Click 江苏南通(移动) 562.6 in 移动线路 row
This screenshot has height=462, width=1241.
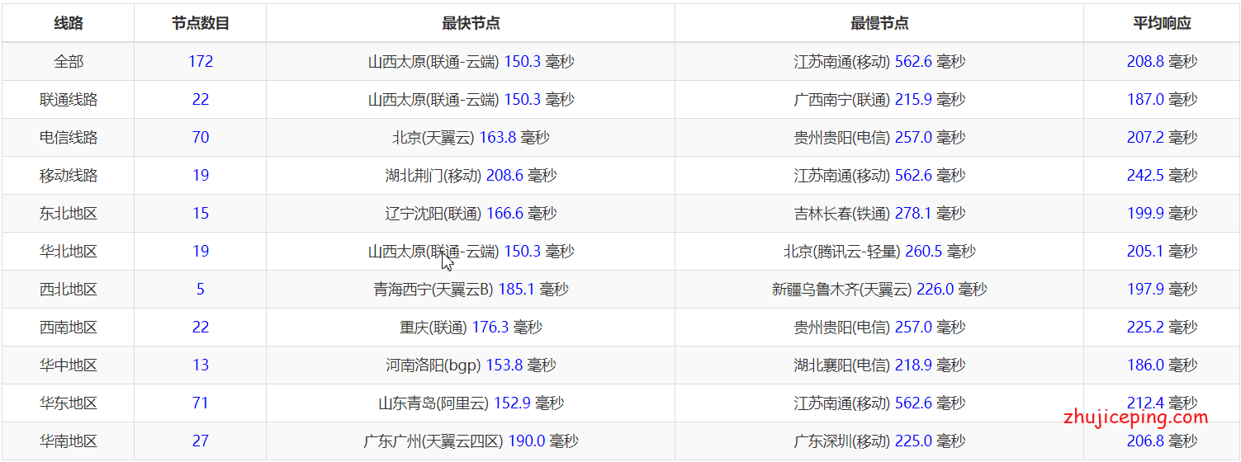pos(879,176)
